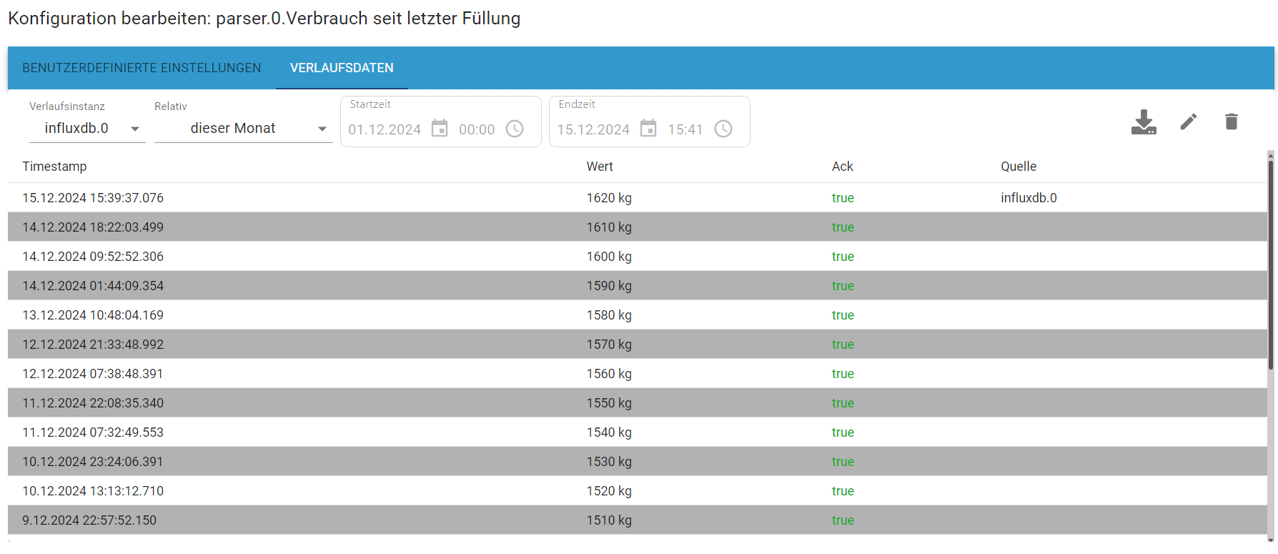Viewport: 1278px width, 554px height.
Task: Open the Endzeit calendar picker
Action: [x=648, y=129]
